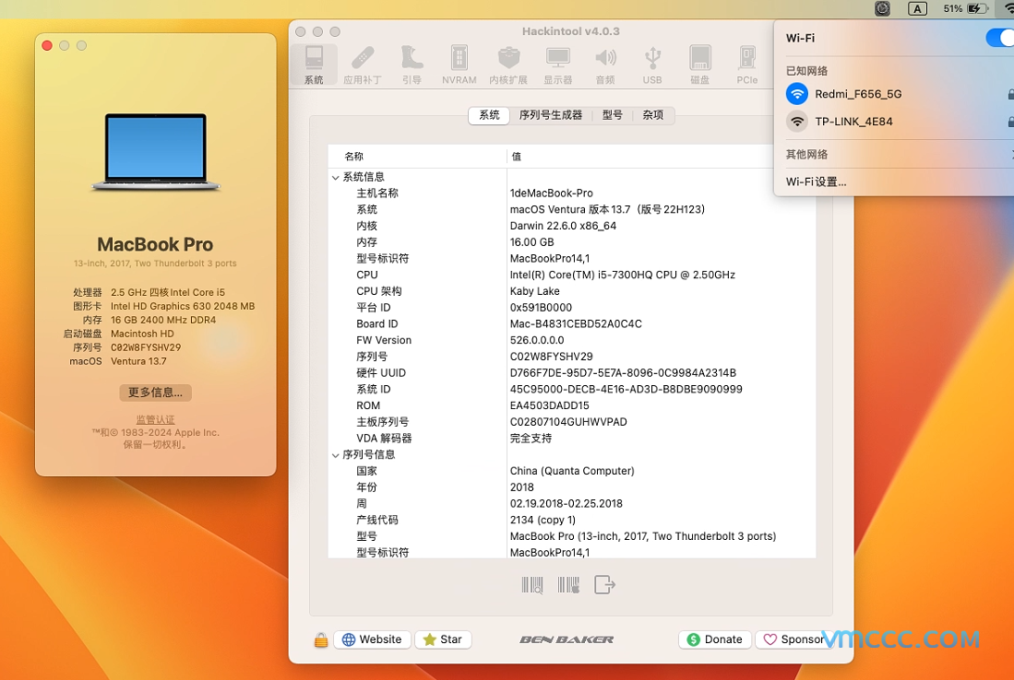
Task: Click the Star button
Action: pos(443,640)
